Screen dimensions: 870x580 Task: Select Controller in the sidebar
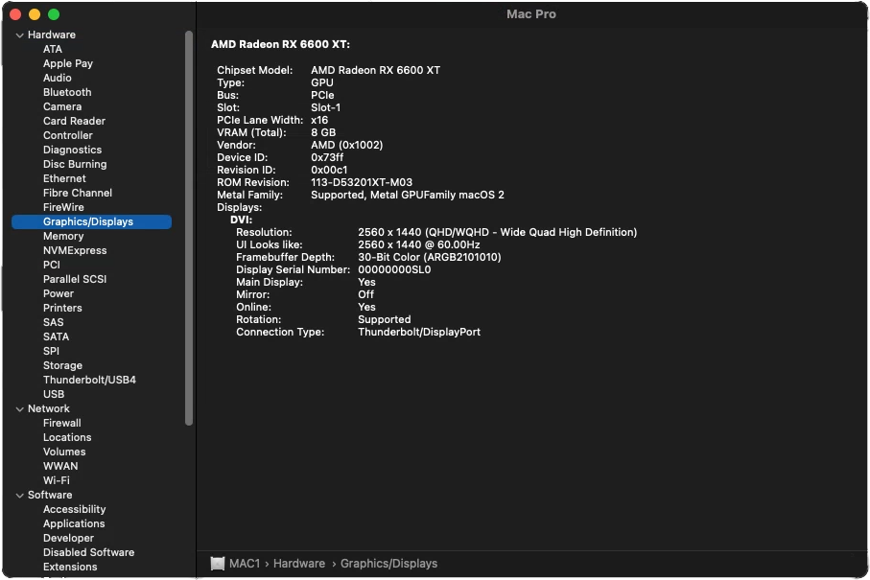click(x=68, y=136)
